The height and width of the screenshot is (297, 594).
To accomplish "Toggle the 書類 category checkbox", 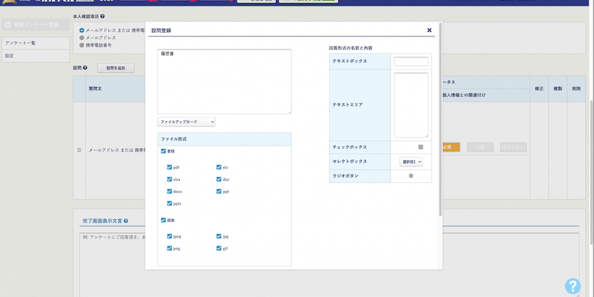I will 163,151.
